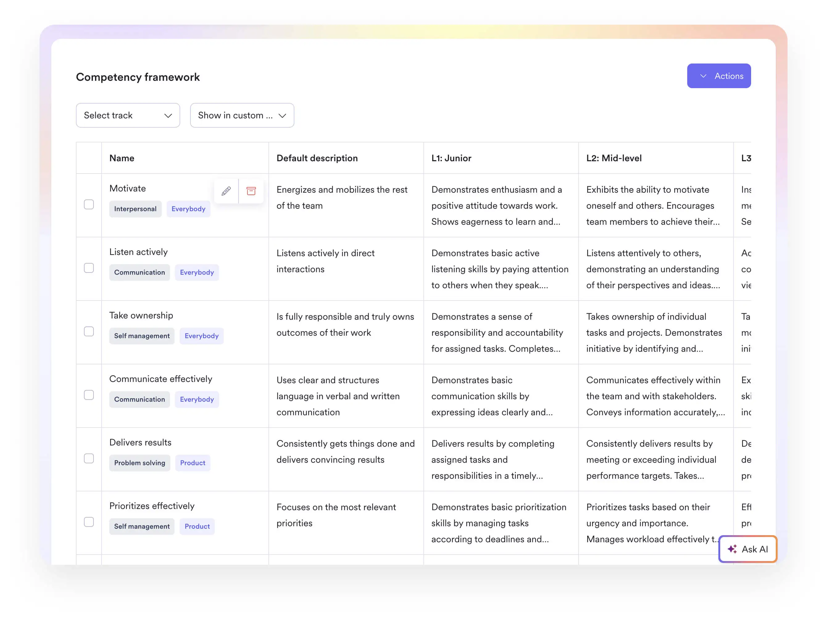Click 'Communicates effectively within the team' cell

656,396
